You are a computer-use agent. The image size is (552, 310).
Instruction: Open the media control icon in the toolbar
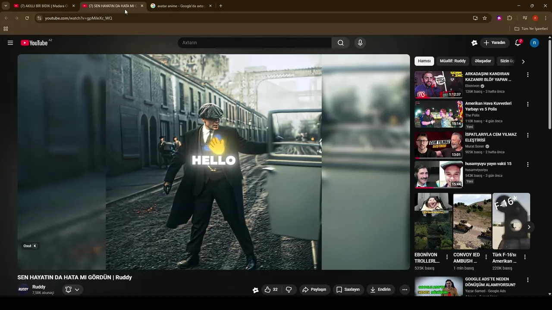(x=525, y=18)
